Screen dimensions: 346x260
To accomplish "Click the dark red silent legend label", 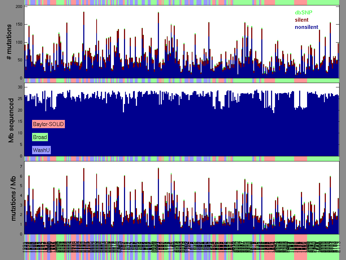I will click(302, 20).
